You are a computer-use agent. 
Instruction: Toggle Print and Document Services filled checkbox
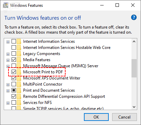14,90
